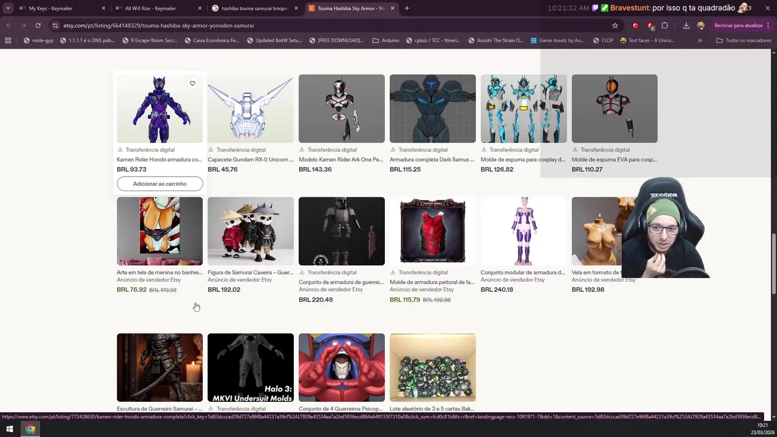Screen dimensions: 777x437
Task: Open Conjunto de 4 Guerreiros Psicop thumbnail
Action: [342, 368]
